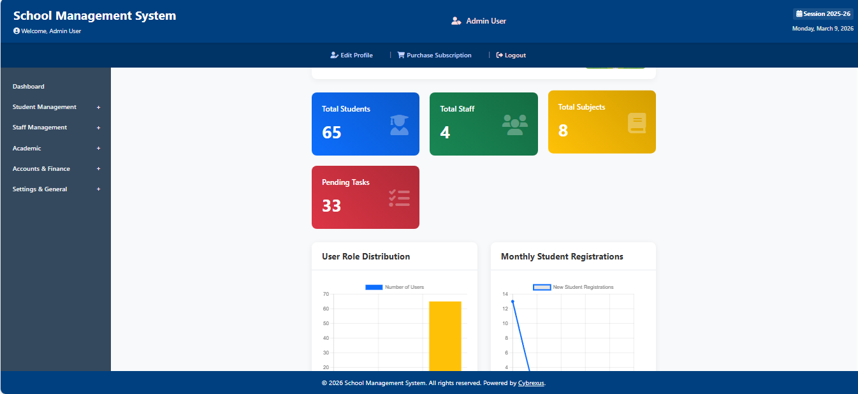Toggle the New Student Registrations legend item
858x394 pixels.
click(572, 287)
